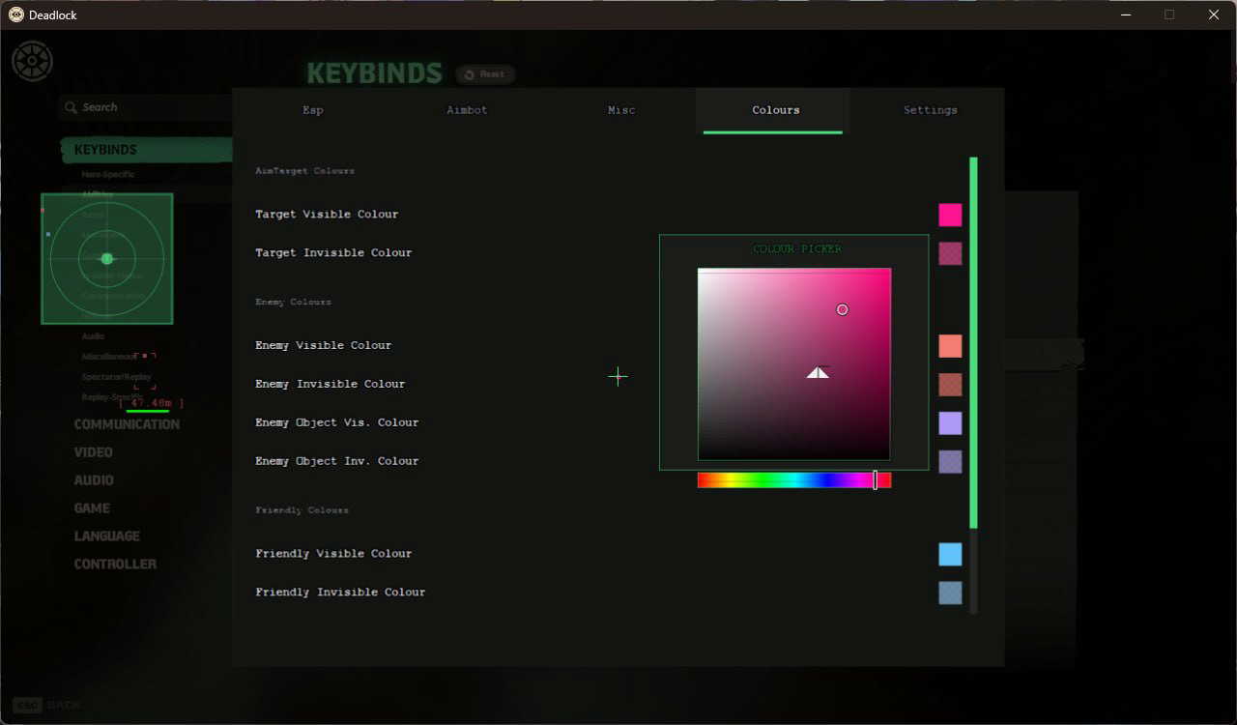The width and height of the screenshot is (1237, 725).
Task: Click the Reset keybinds button
Action: [485, 74]
